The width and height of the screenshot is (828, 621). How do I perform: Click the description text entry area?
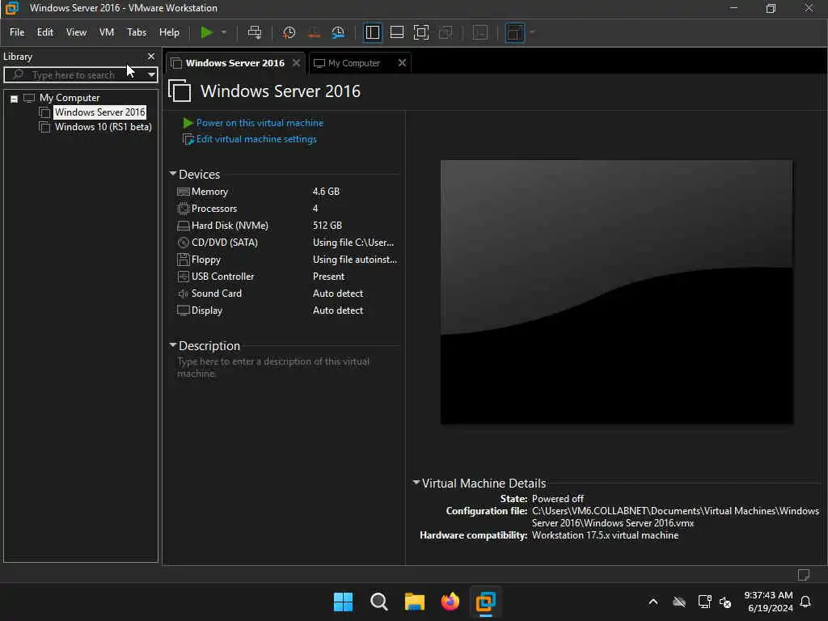tap(273, 368)
